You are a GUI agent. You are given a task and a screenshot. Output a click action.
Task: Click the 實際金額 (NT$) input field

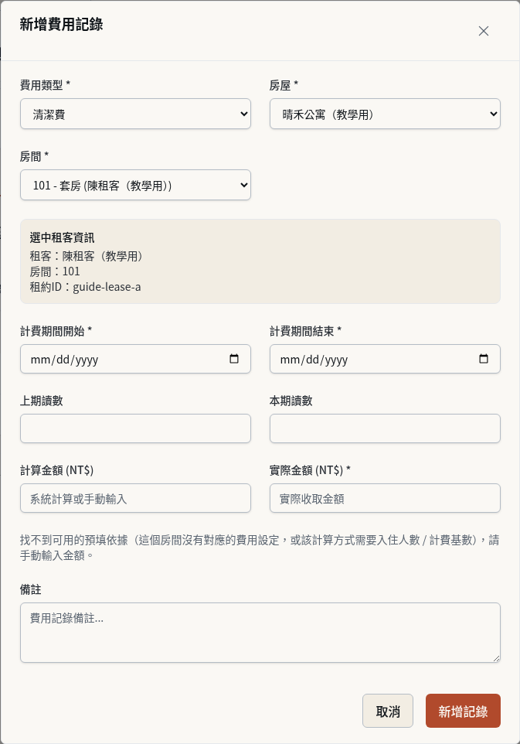click(x=385, y=498)
